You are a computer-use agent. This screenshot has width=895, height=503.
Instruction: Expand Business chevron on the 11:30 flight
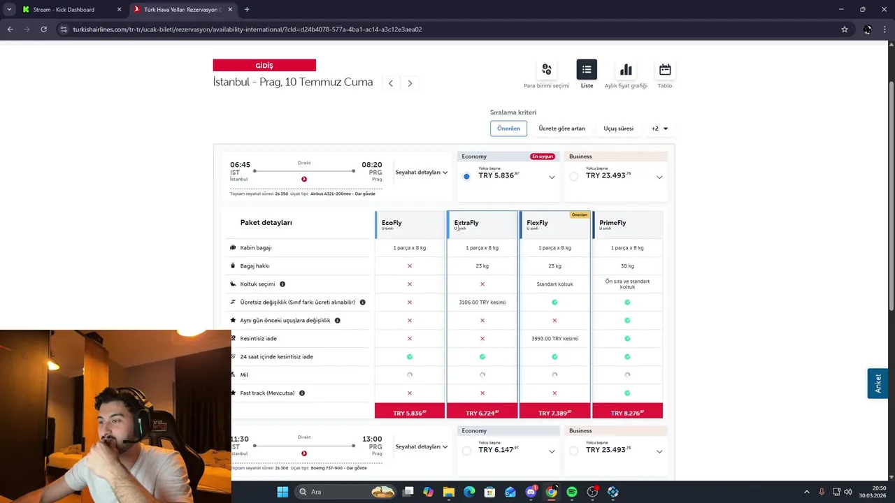click(x=659, y=452)
